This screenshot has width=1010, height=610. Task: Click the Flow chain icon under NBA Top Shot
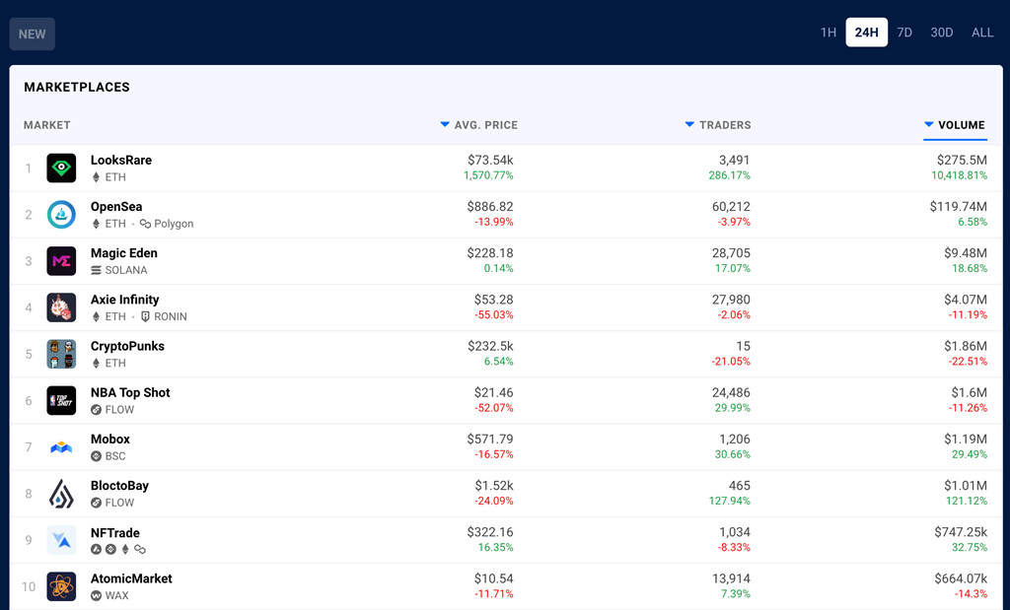click(96, 410)
